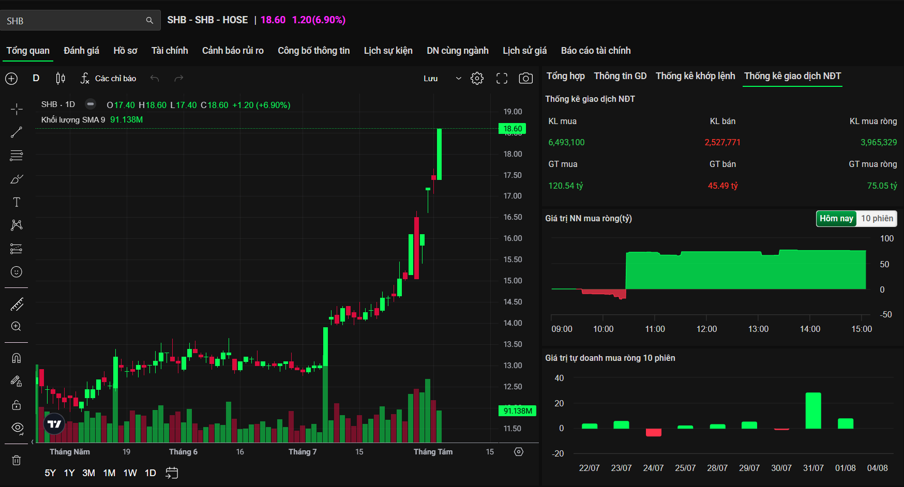
Task: Toggle fullscreen chart mode
Action: click(x=502, y=78)
